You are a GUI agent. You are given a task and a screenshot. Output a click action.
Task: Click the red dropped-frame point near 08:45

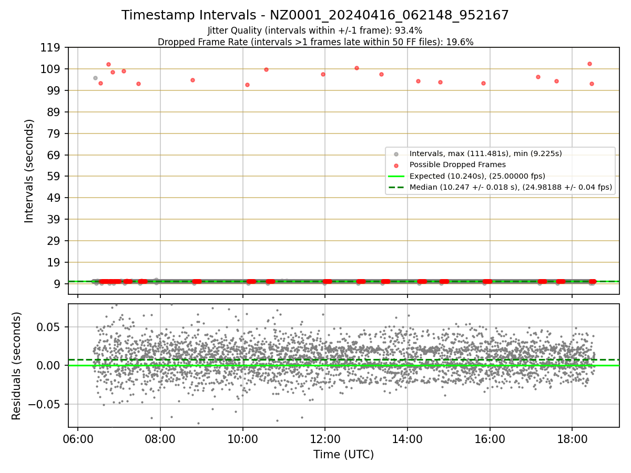tap(192, 80)
